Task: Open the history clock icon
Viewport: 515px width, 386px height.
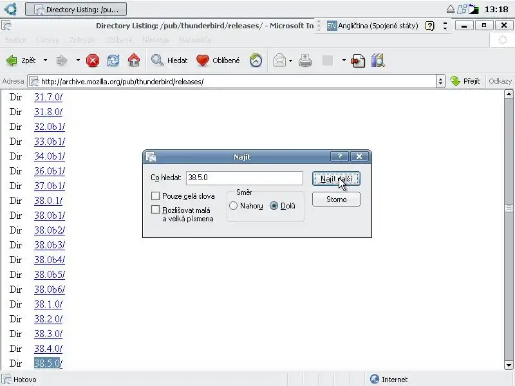Action: 256,60
